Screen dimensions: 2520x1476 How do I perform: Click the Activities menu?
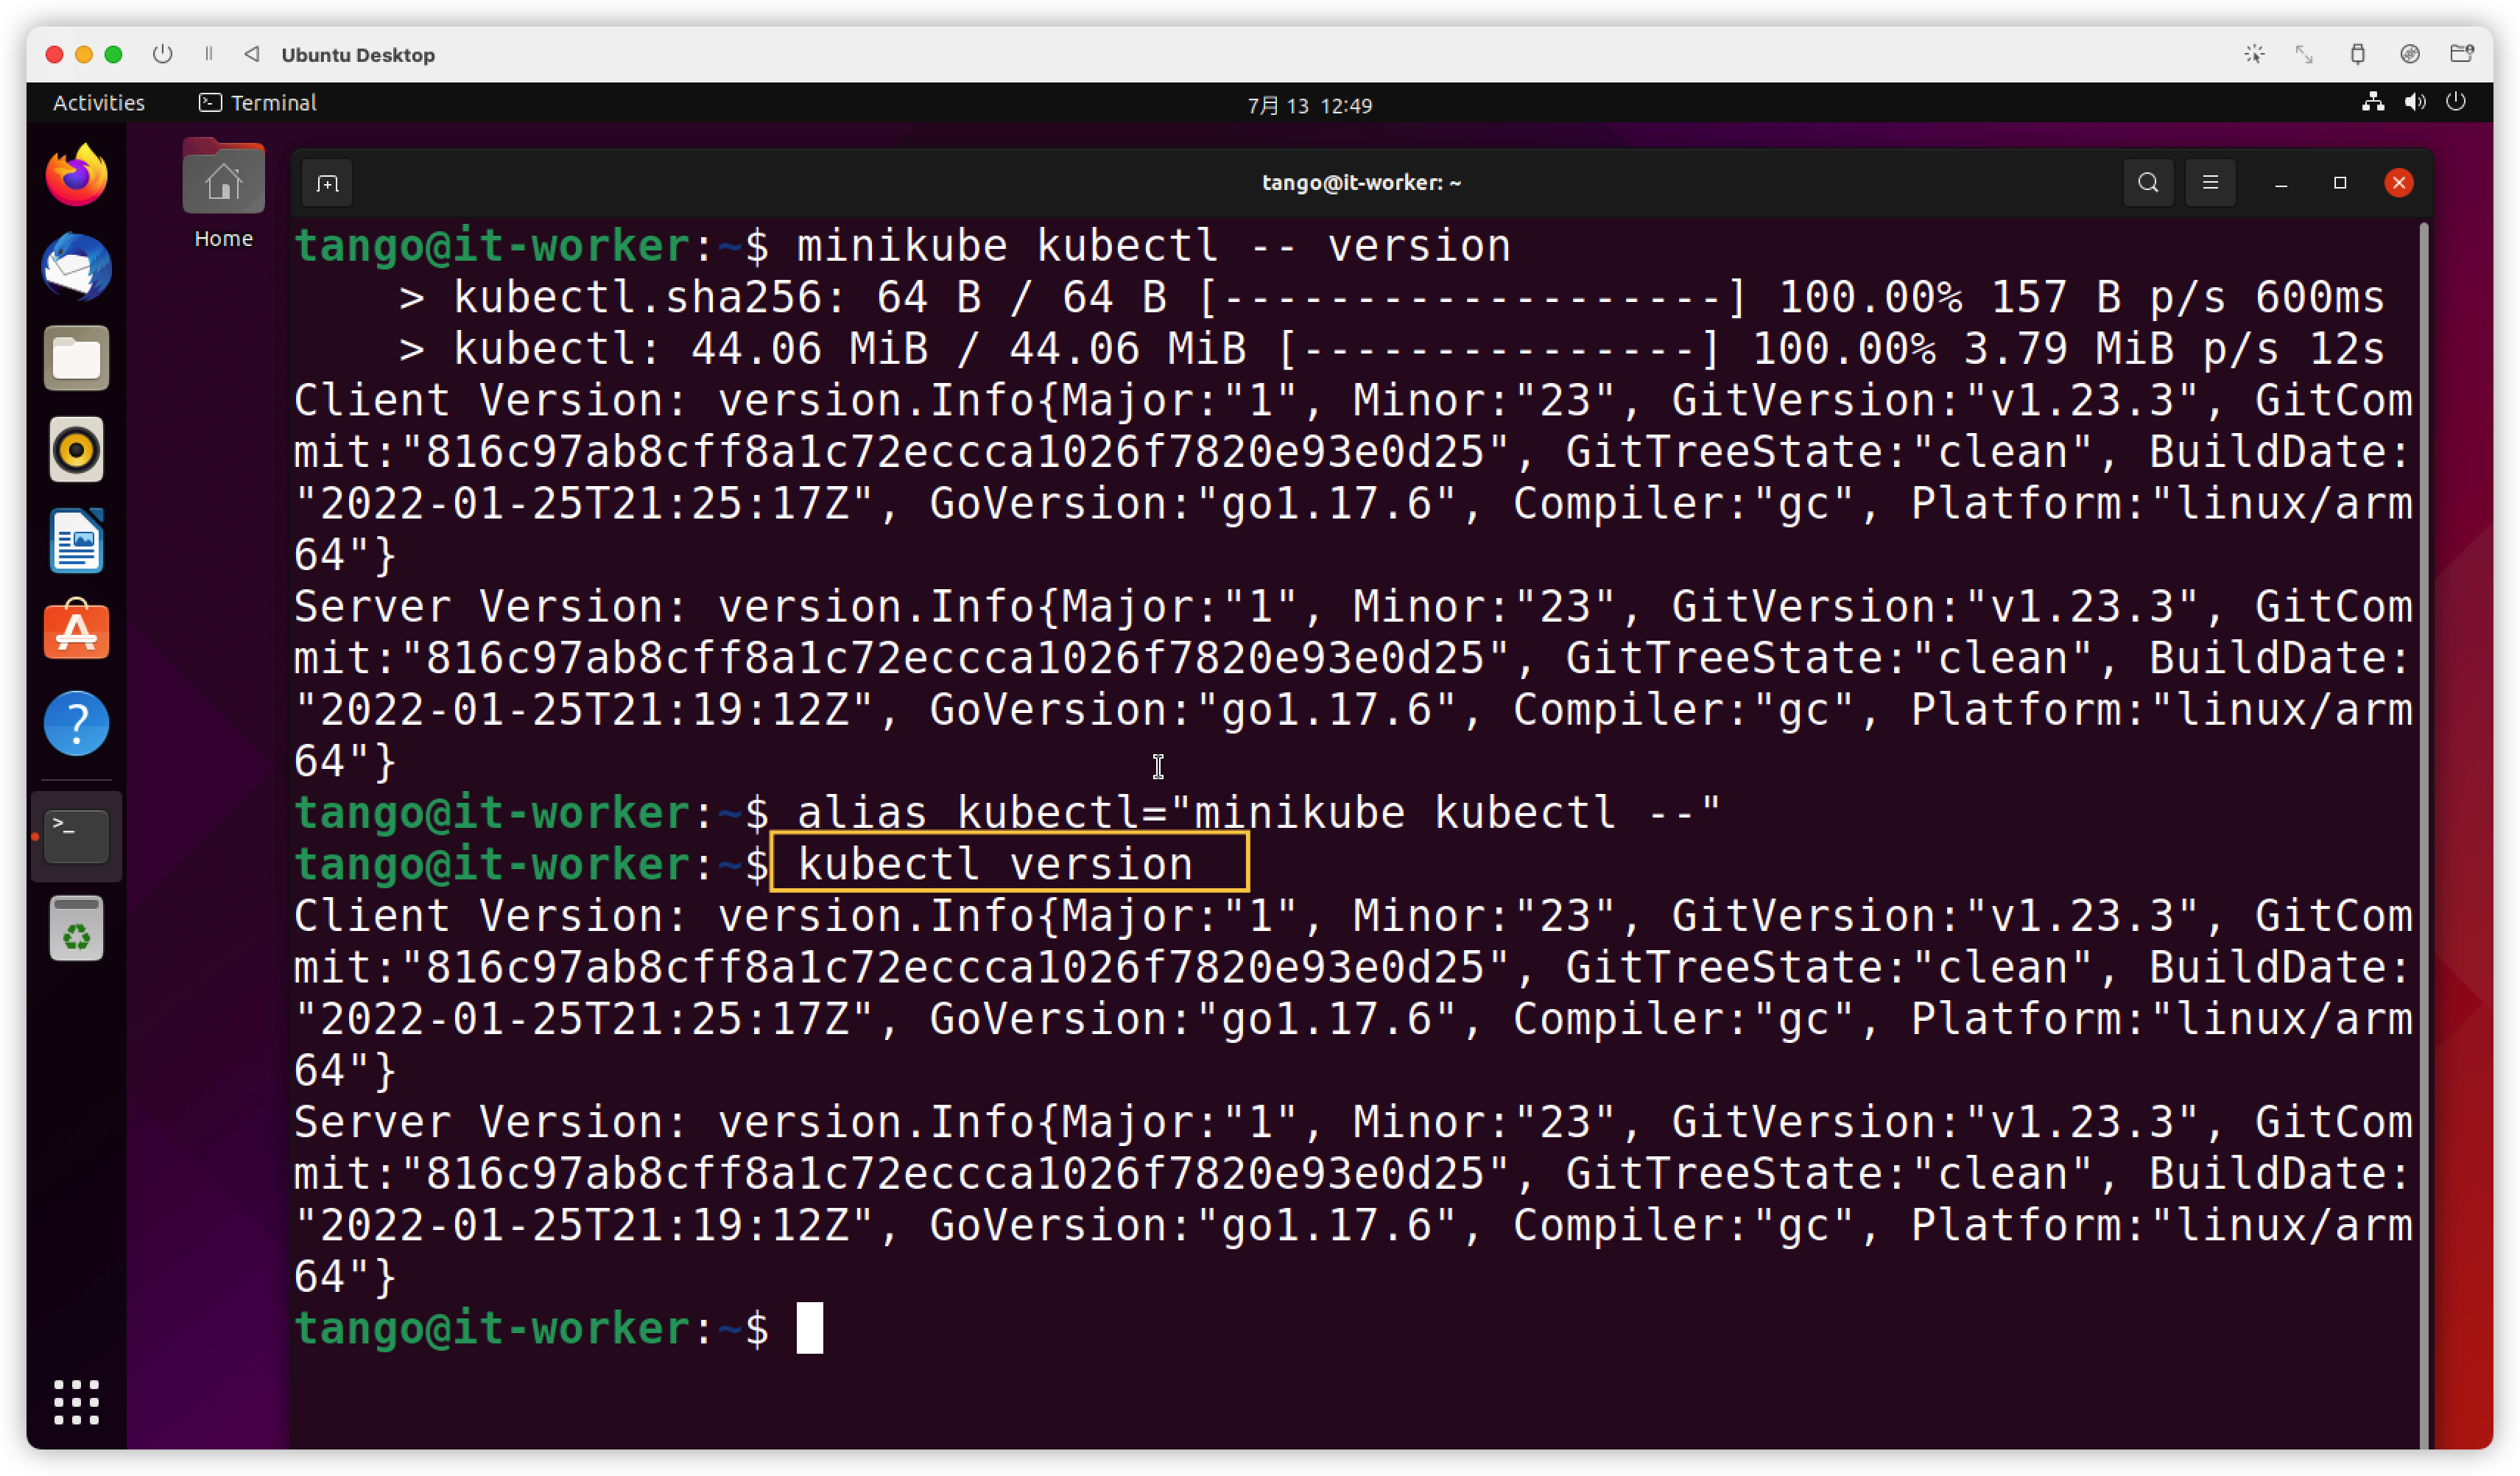(98, 103)
